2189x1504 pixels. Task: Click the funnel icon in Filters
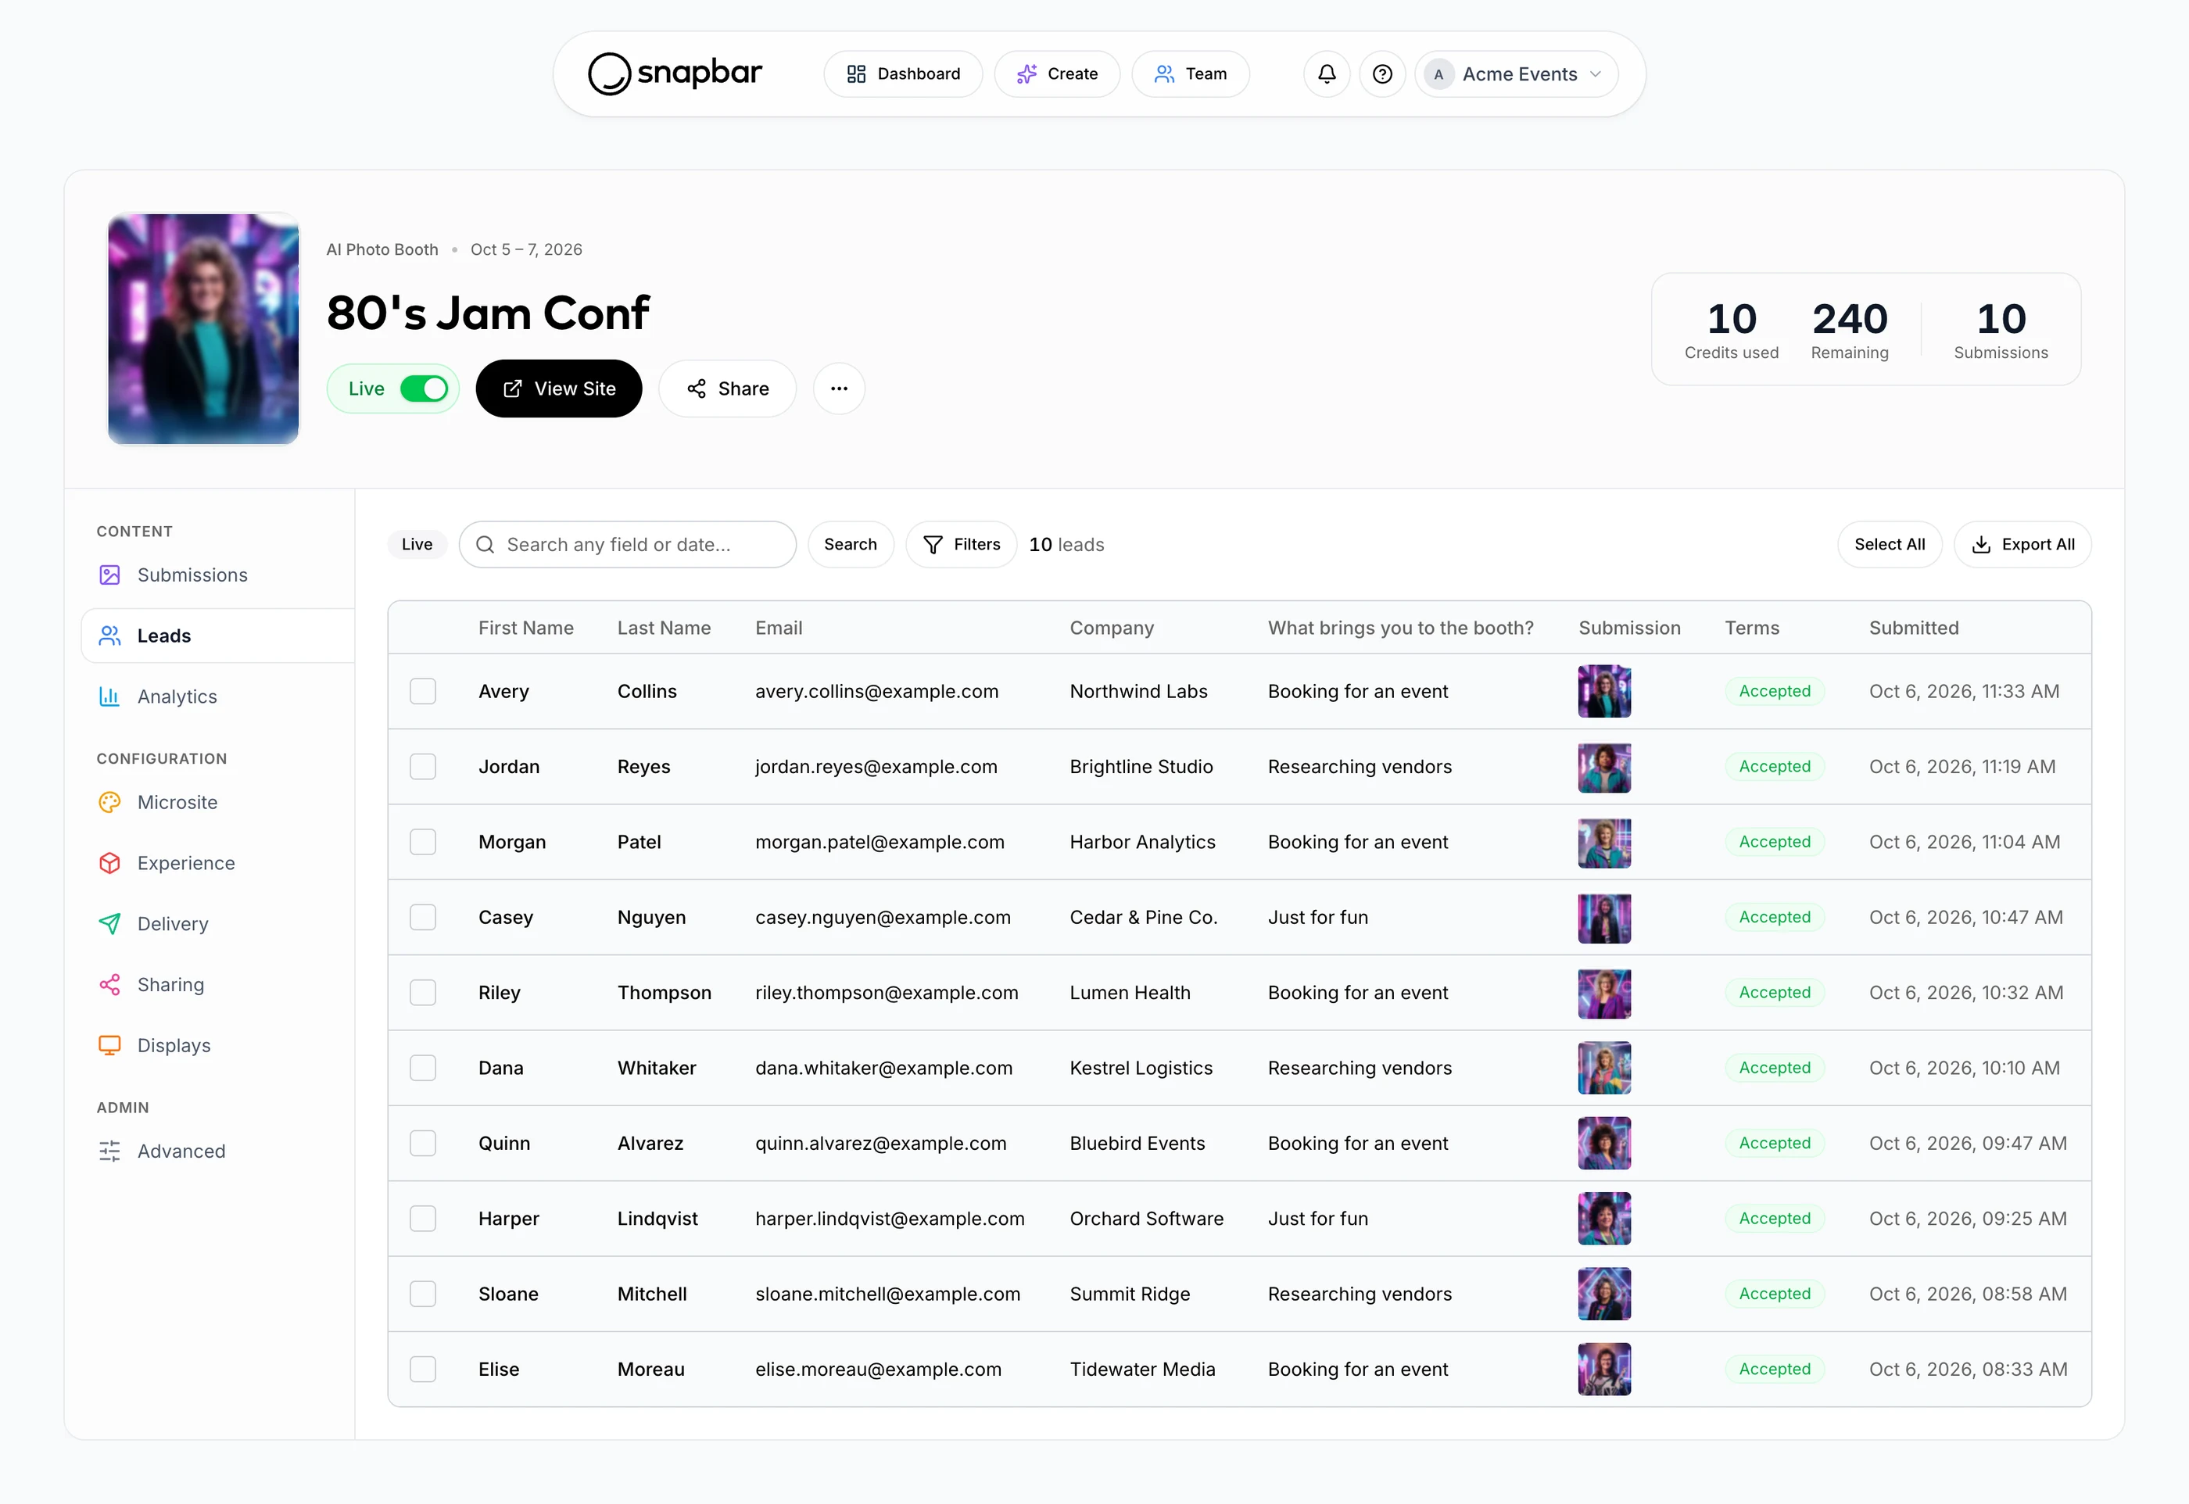tap(933, 545)
